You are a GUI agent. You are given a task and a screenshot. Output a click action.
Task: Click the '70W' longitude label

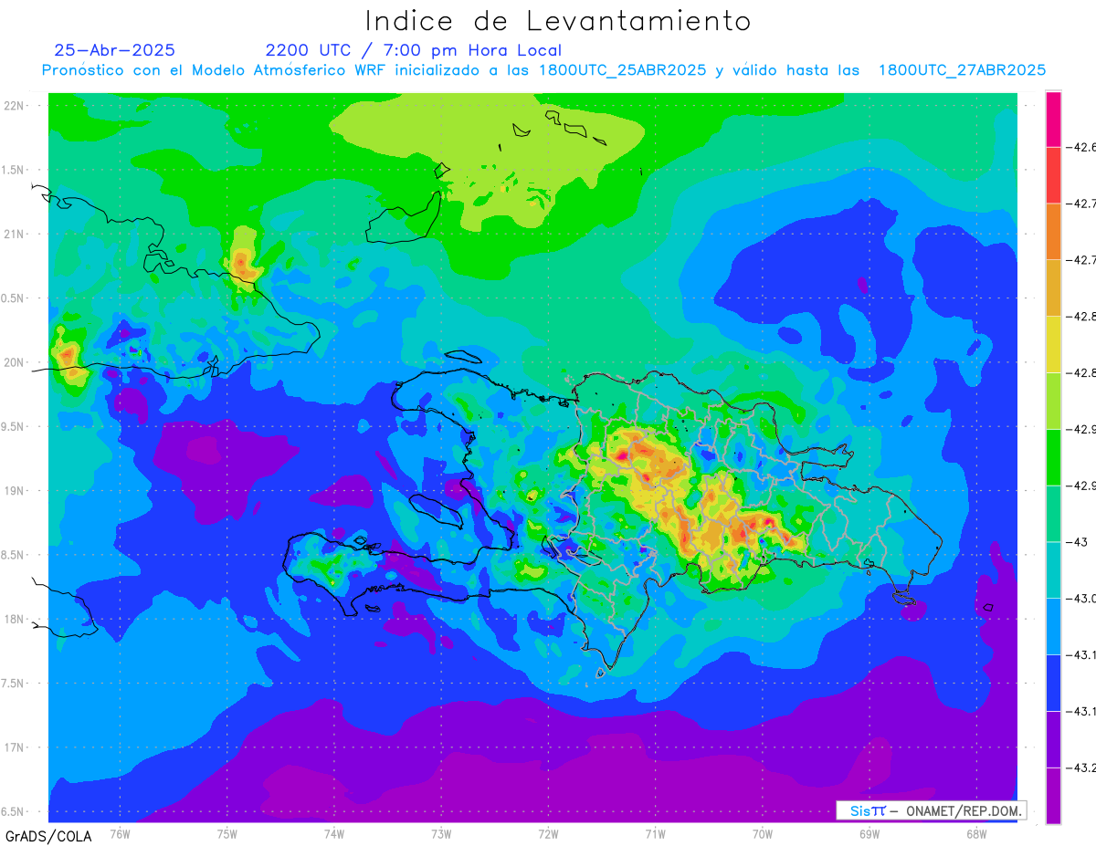click(x=763, y=832)
